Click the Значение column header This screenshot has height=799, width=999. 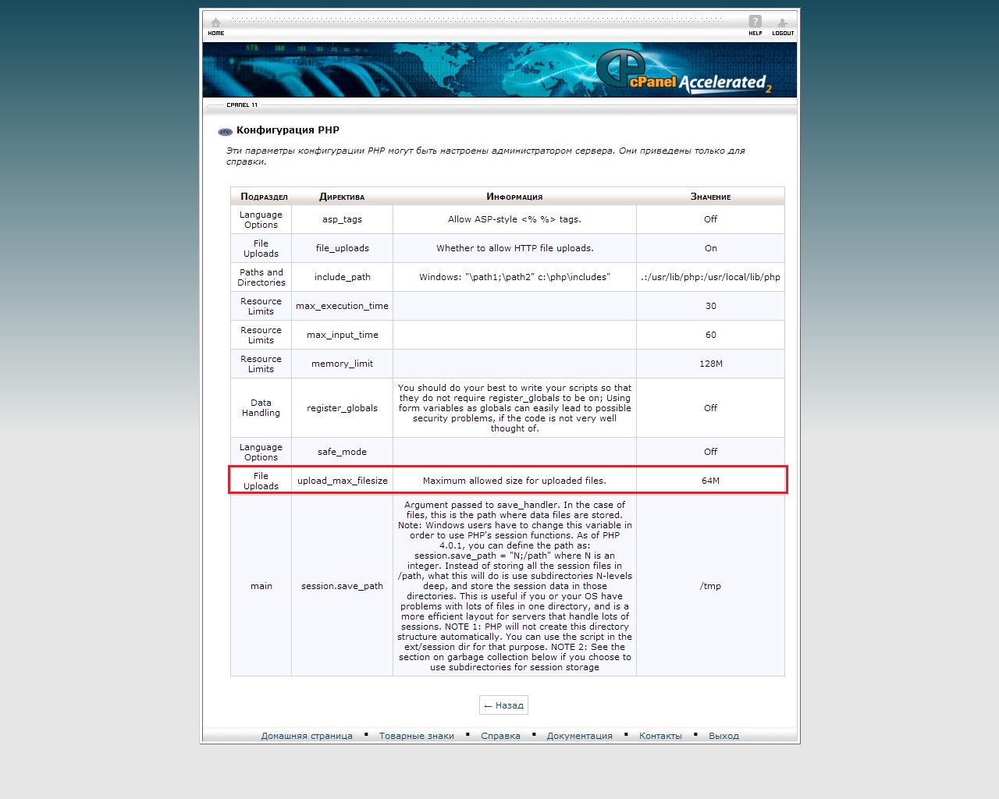click(x=710, y=197)
